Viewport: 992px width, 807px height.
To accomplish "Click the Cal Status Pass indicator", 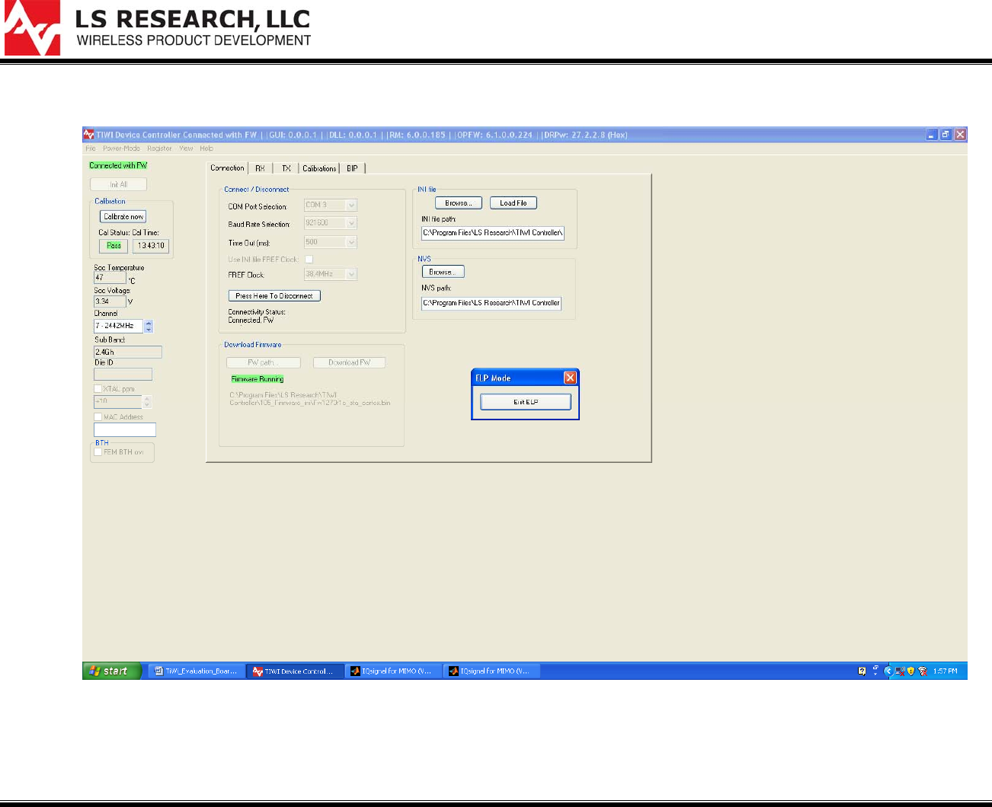I will 114,246.
